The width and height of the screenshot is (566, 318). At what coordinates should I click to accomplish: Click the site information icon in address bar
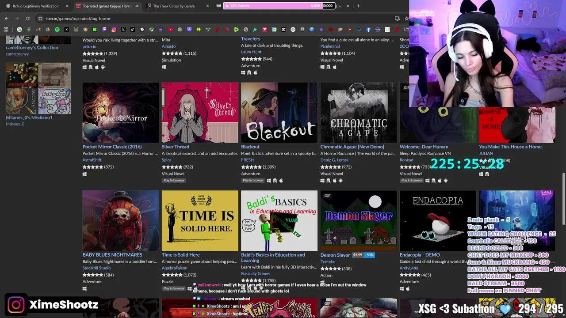(x=40, y=19)
